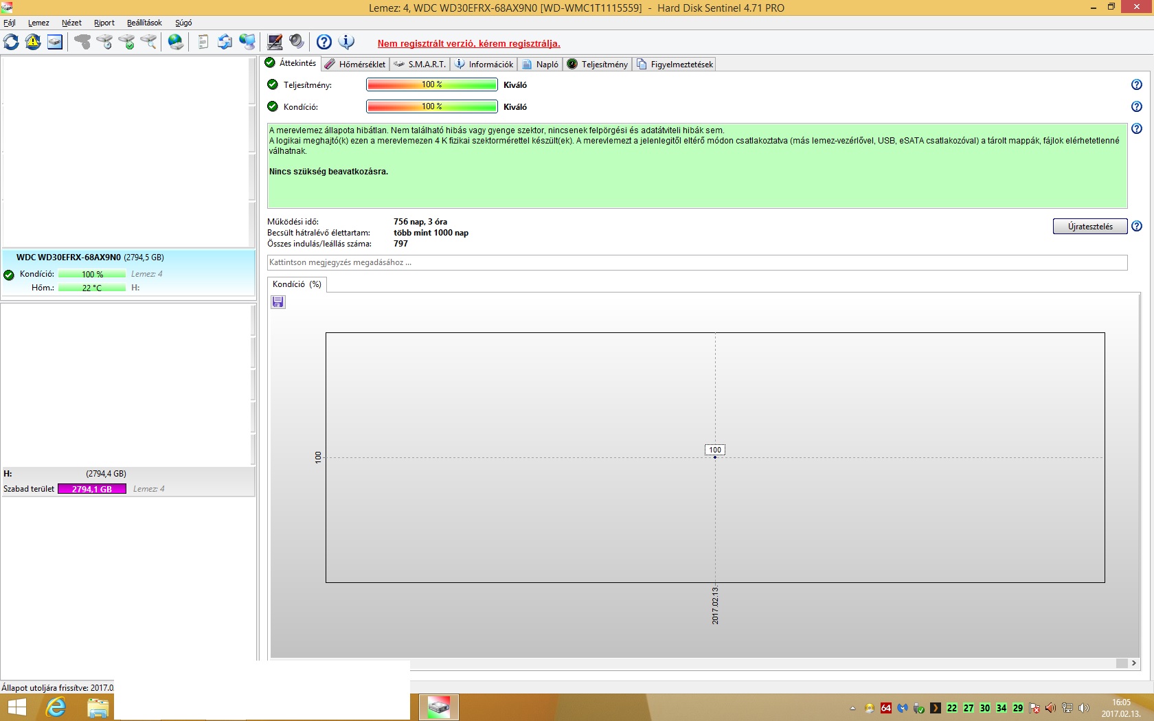Click the disk with clock toolbar icon
The height and width of the screenshot is (721, 1154).
(104, 42)
